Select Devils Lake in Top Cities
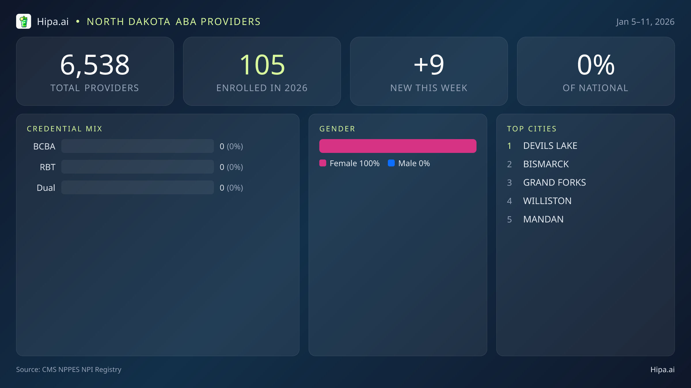The height and width of the screenshot is (388, 691). [550, 146]
